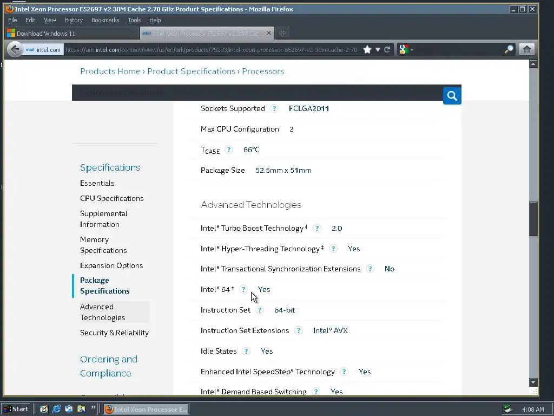The height and width of the screenshot is (416, 554).
Task: Go to Processors breadcrumb link
Action: [263, 71]
